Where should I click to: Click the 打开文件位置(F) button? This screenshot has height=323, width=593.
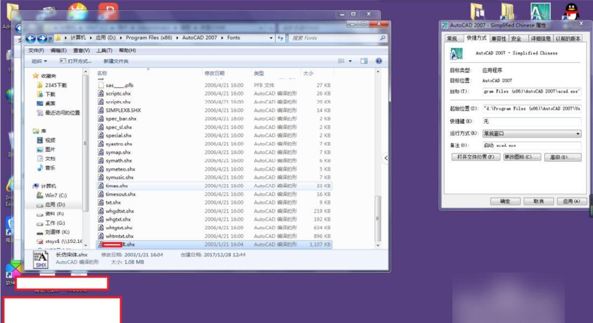click(475, 157)
